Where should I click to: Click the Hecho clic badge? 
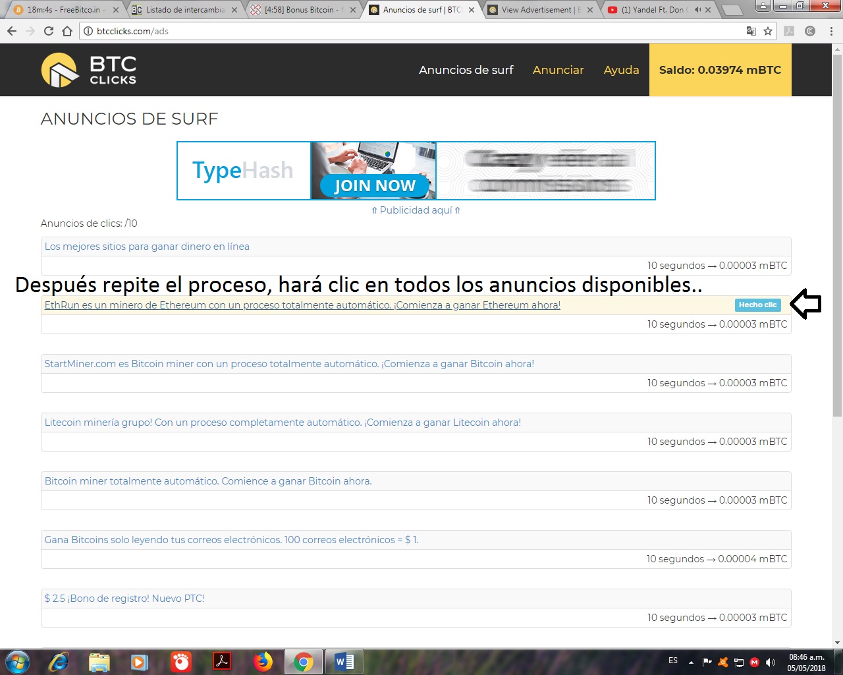(x=758, y=305)
